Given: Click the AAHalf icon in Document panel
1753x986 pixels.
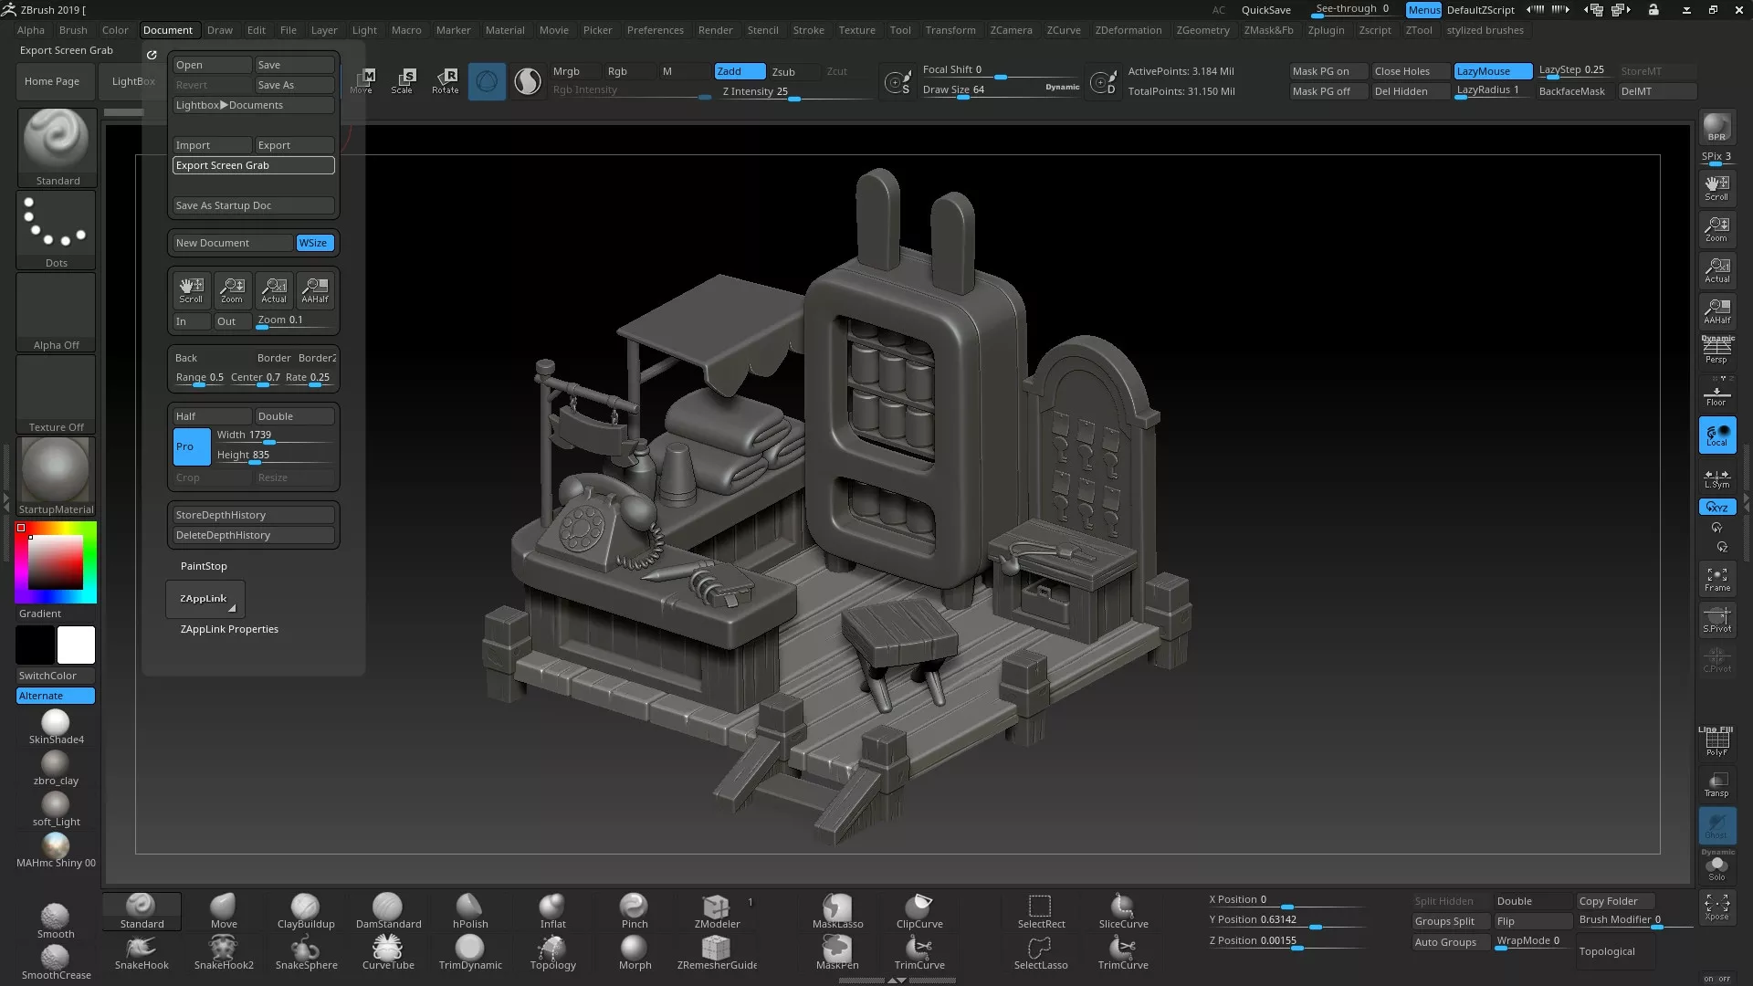Looking at the screenshot, I should tap(315, 289).
